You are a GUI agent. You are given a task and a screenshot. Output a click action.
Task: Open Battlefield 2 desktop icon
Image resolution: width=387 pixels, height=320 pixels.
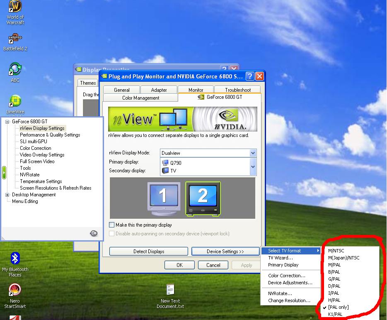coord(15,42)
